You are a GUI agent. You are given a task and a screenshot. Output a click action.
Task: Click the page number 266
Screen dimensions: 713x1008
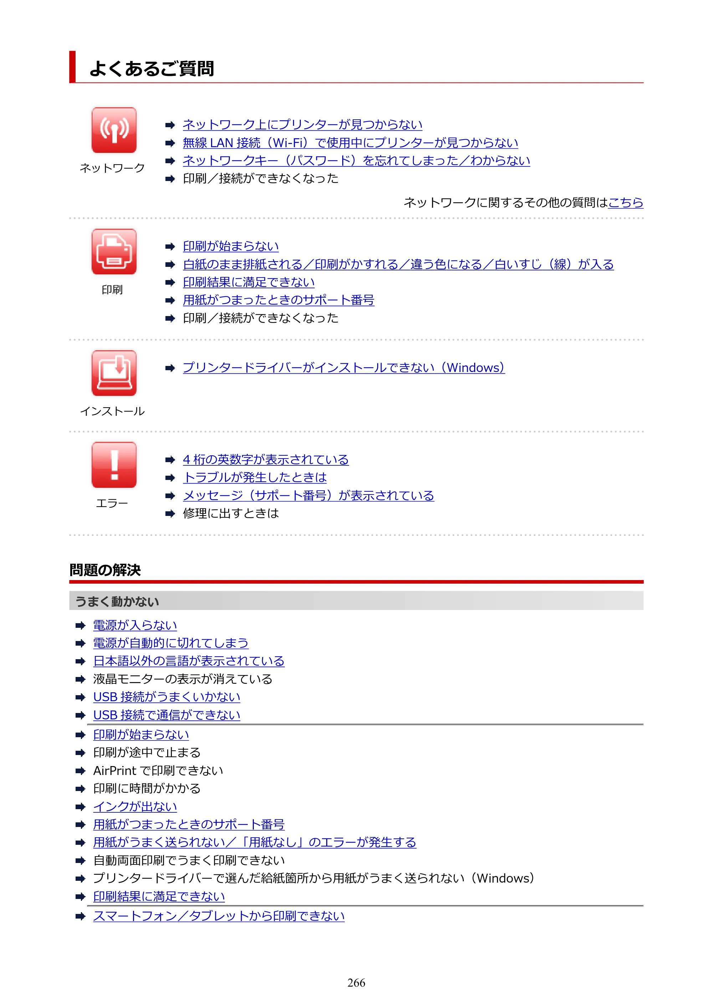pyautogui.click(x=356, y=983)
